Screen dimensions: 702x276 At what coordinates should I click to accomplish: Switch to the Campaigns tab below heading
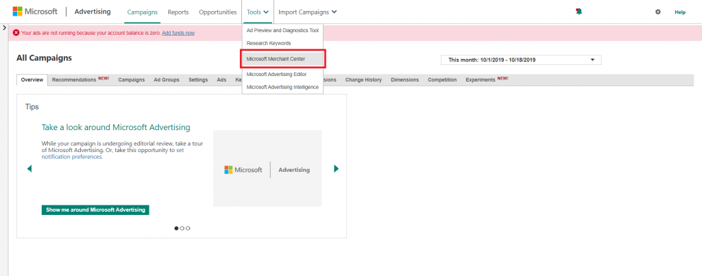(x=132, y=79)
